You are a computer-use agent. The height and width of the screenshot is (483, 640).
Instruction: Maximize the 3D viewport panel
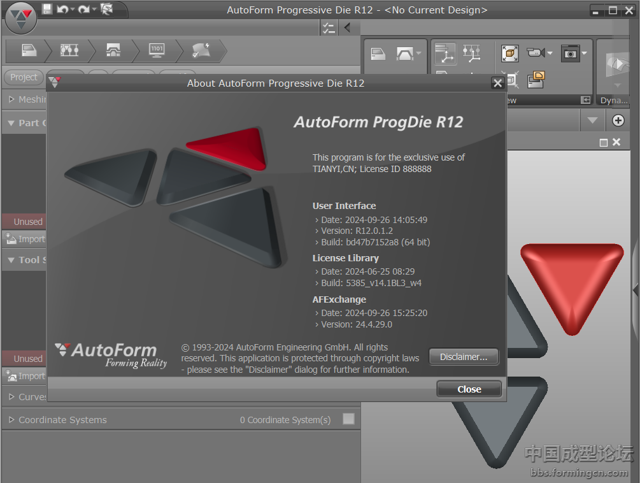click(x=604, y=143)
